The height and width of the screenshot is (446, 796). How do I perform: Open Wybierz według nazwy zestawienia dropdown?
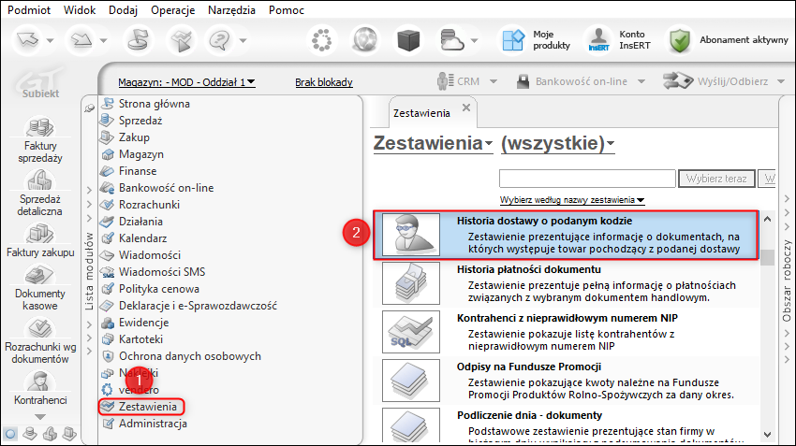(572, 200)
